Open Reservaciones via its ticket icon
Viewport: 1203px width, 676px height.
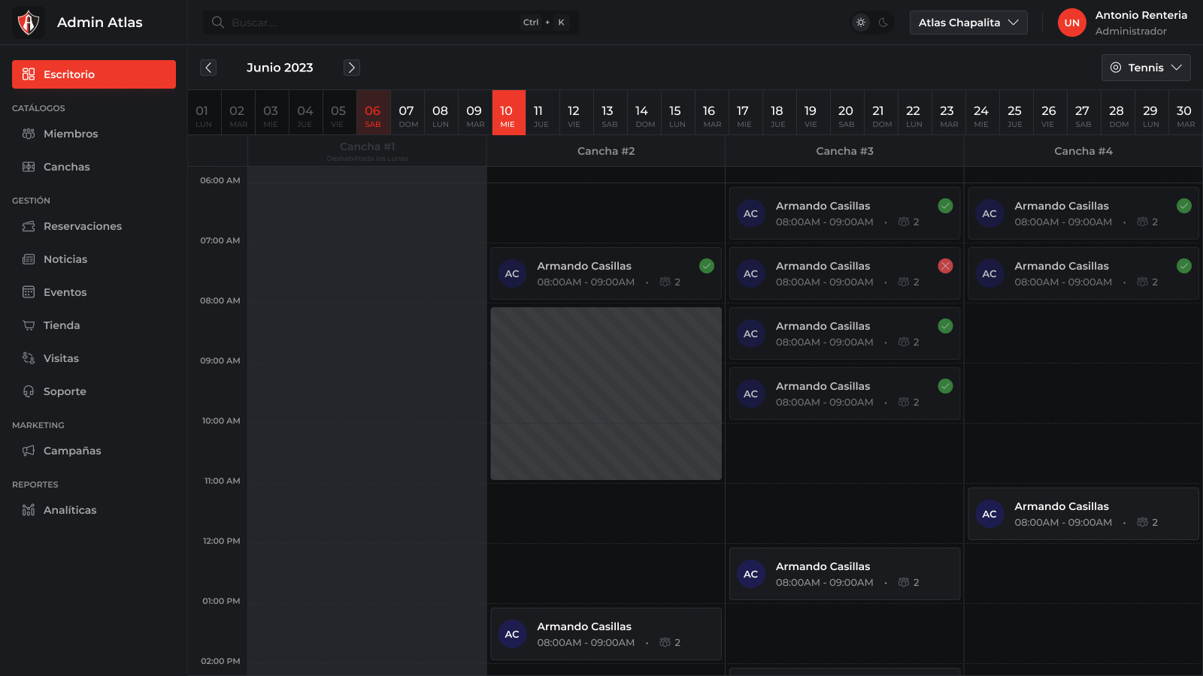click(29, 226)
